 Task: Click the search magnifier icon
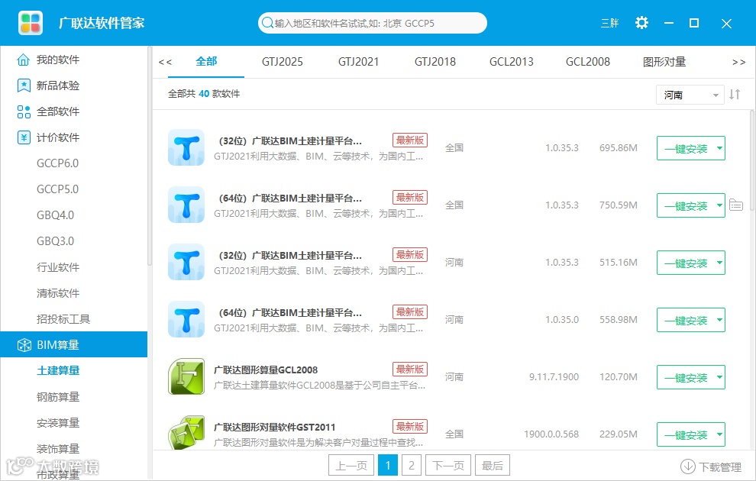coord(267,23)
